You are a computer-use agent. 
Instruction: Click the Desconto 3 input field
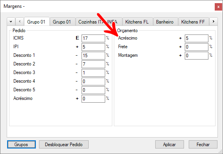[93, 73]
